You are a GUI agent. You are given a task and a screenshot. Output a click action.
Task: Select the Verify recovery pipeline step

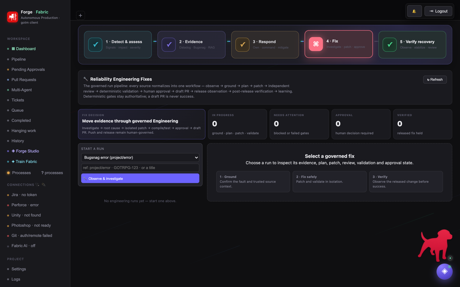pyautogui.click(x=412, y=45)
